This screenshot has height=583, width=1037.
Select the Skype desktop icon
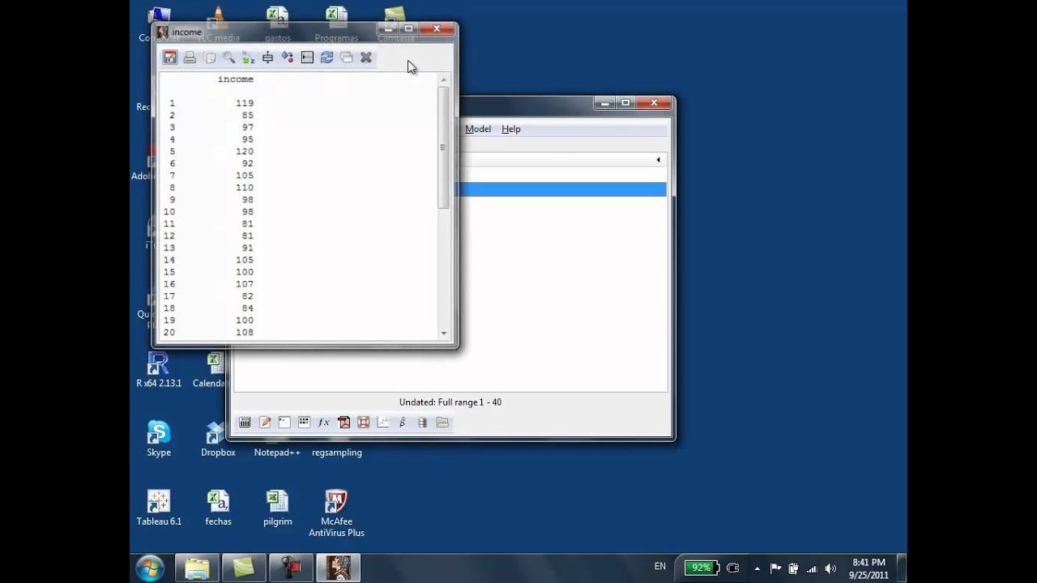tap(159, 439)
